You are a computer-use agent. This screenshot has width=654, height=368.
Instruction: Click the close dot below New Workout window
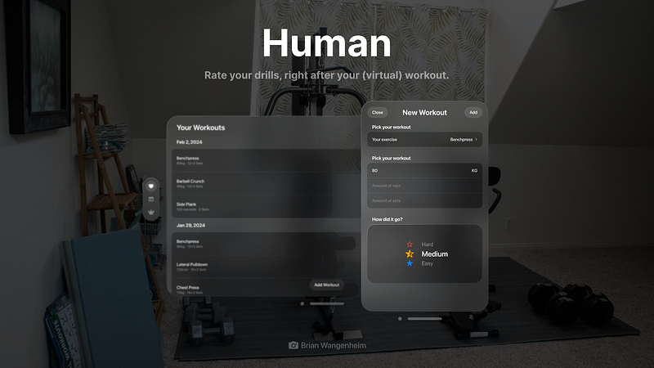coord(400,319)
